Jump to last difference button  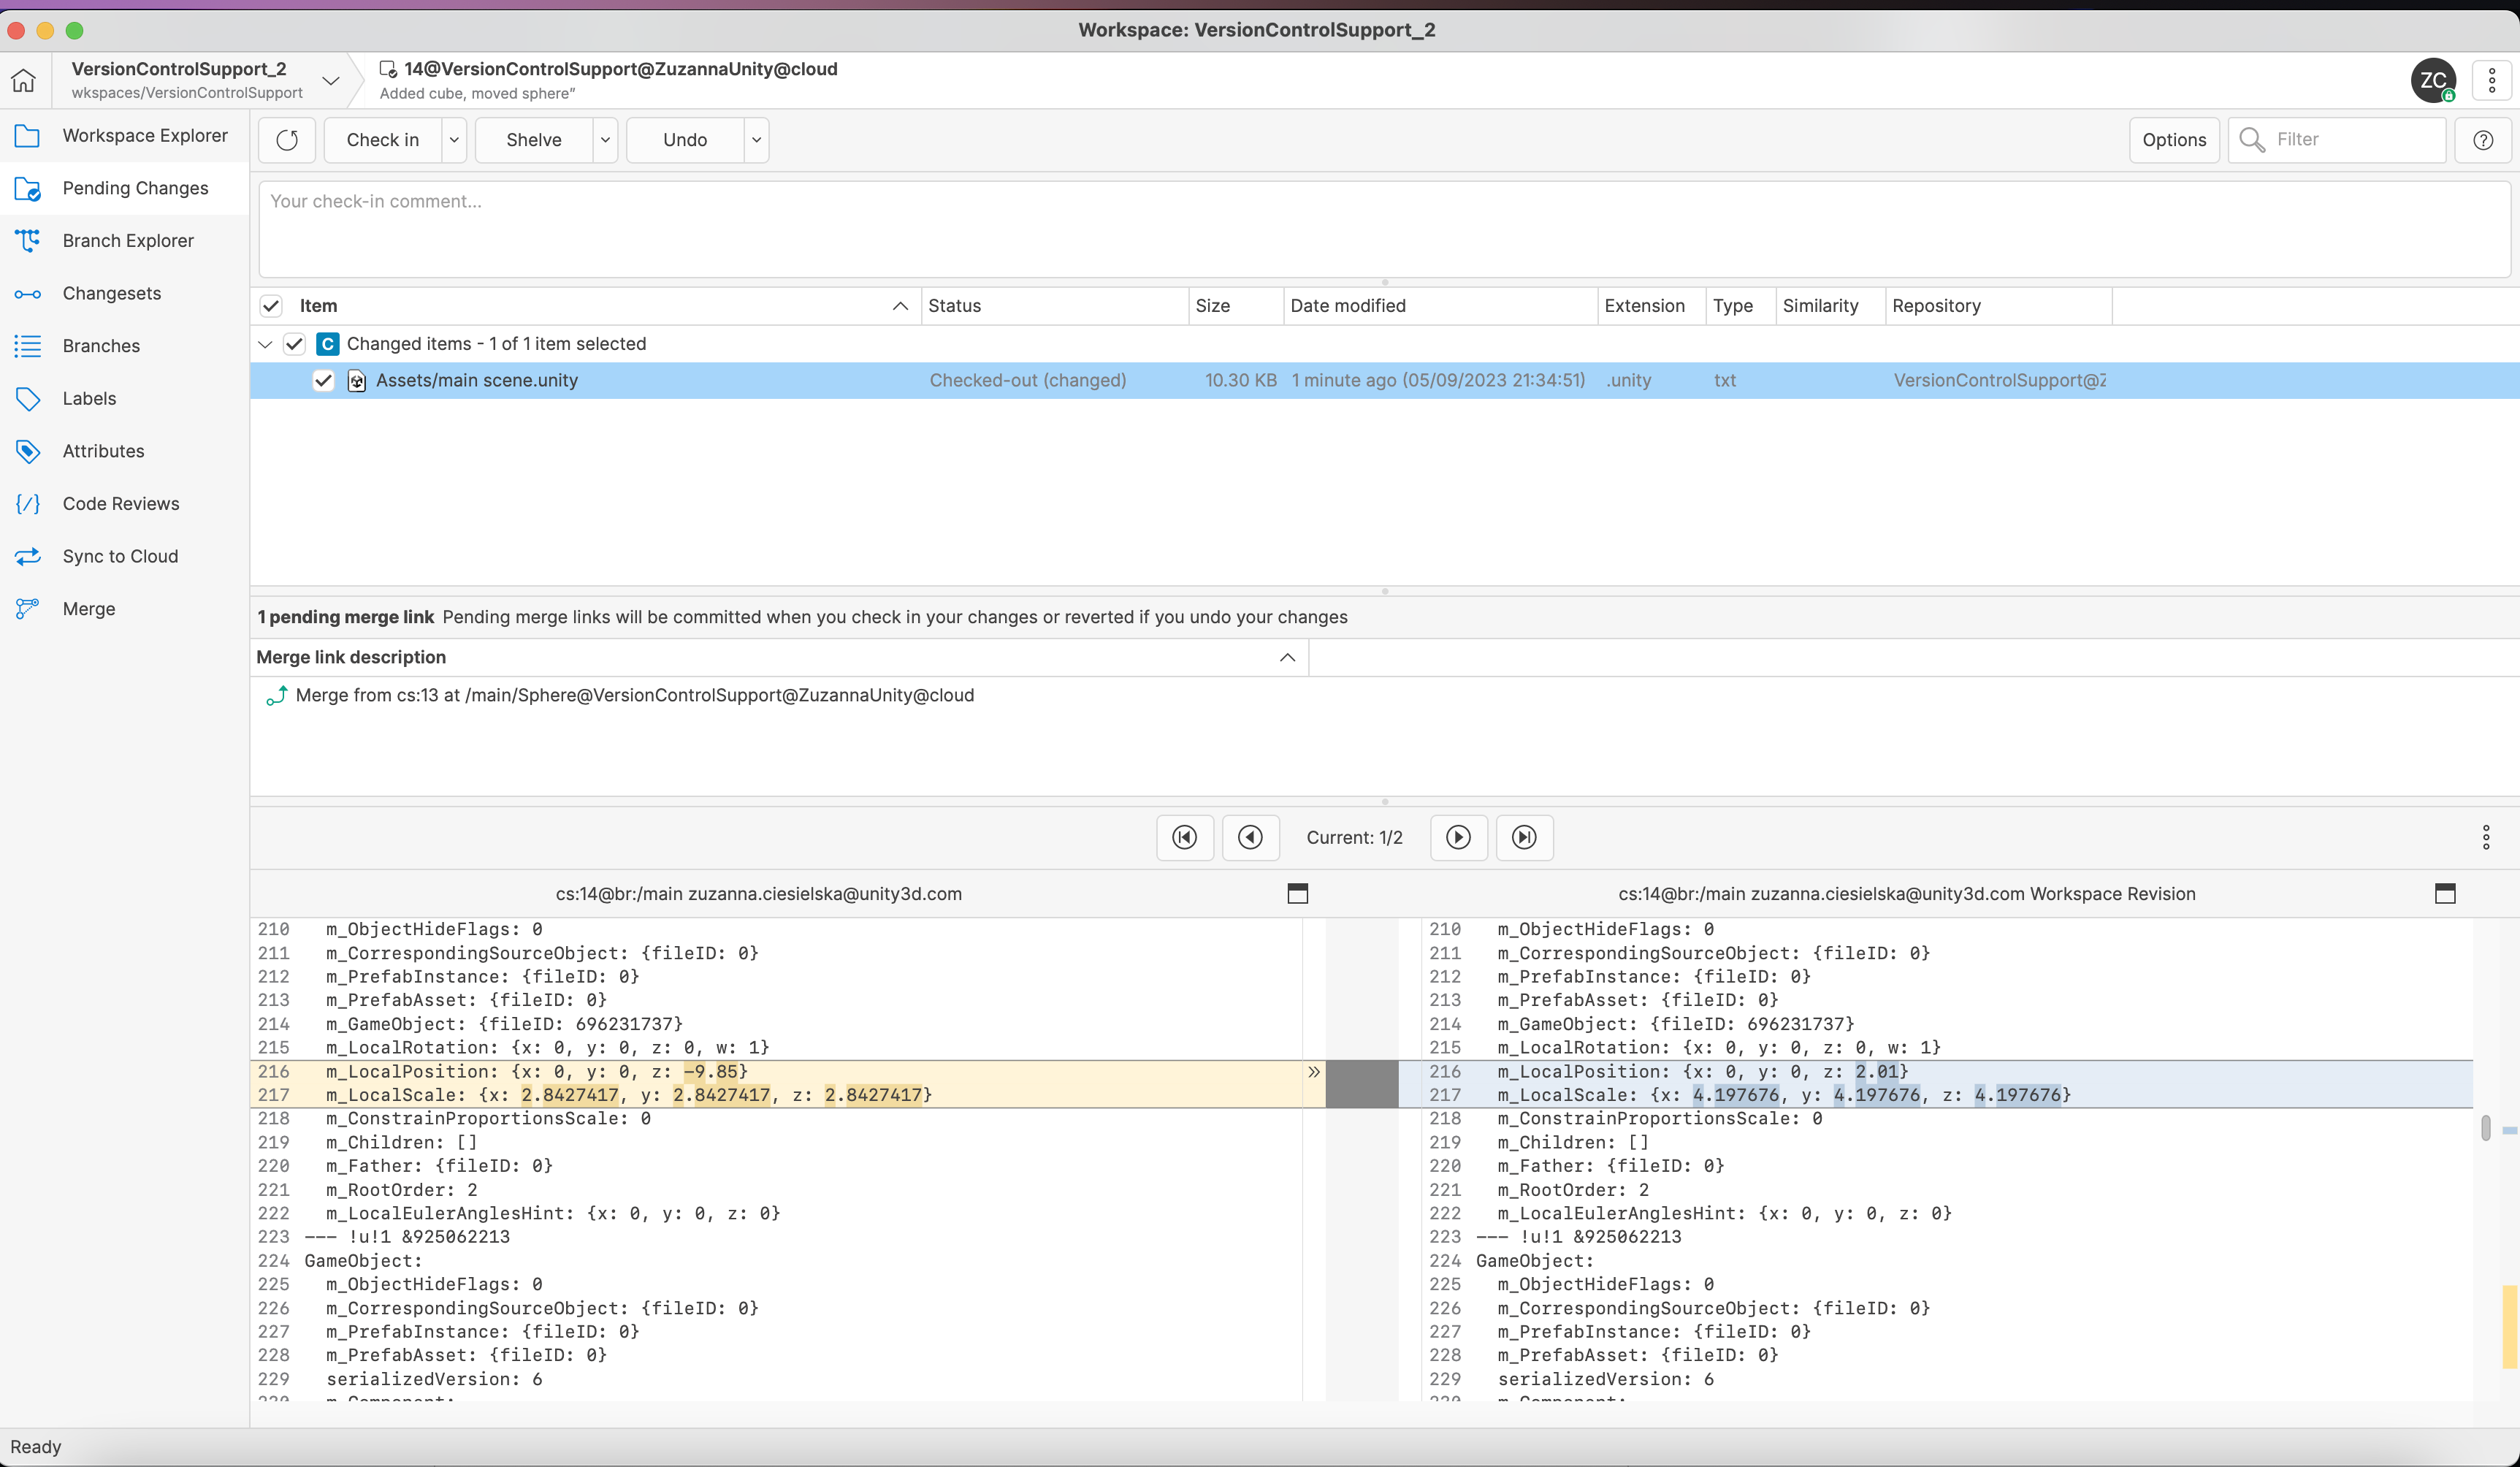[x=1524, y=837]
